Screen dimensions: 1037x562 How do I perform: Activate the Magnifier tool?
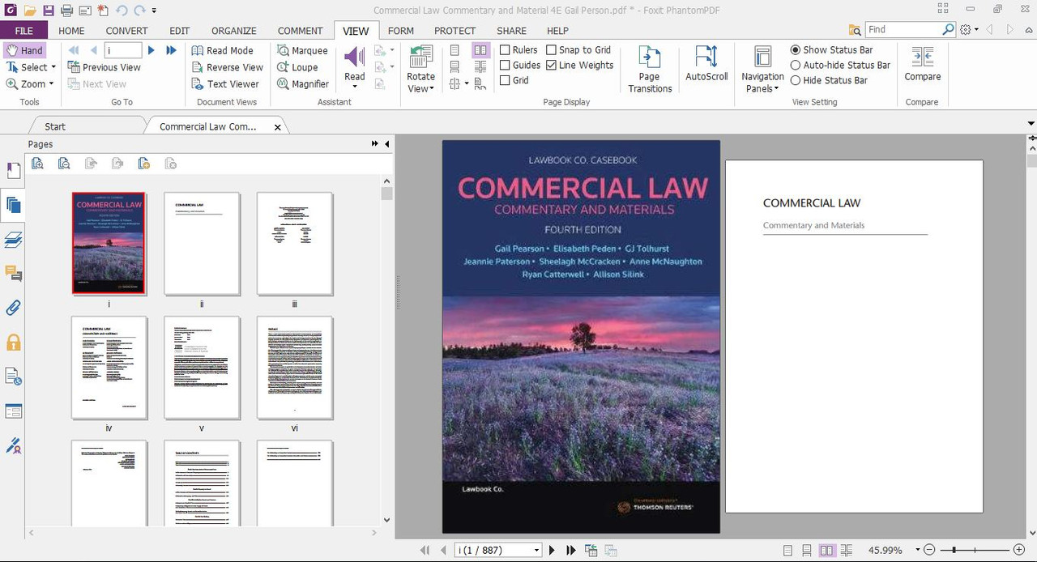tap(303, 83)
